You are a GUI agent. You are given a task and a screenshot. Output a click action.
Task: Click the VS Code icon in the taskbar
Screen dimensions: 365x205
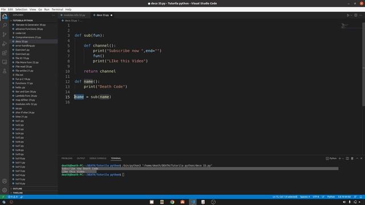[x=193, y=202]
